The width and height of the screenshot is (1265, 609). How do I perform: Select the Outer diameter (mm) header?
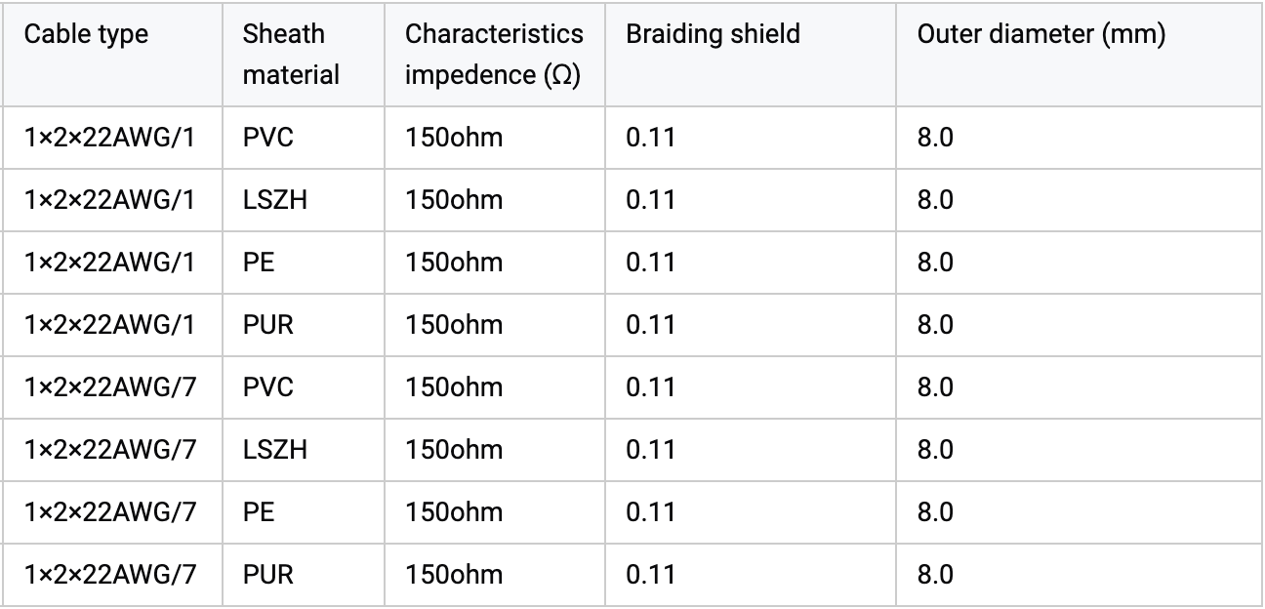coord(1080,54)
